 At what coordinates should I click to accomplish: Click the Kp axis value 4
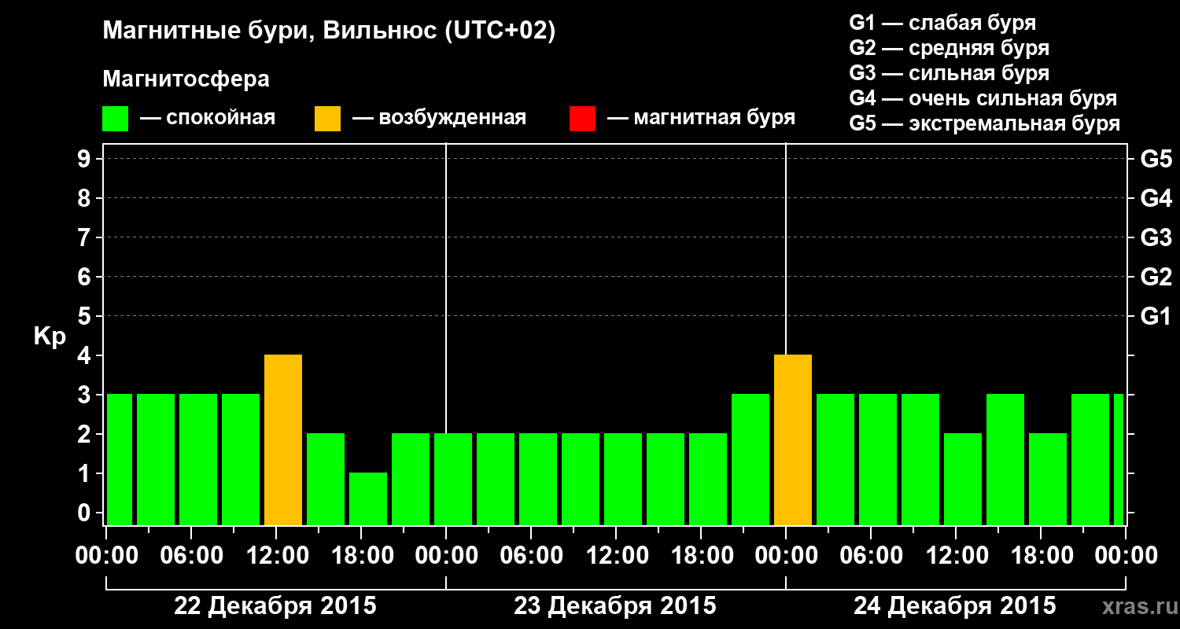(x=85, y=355)
